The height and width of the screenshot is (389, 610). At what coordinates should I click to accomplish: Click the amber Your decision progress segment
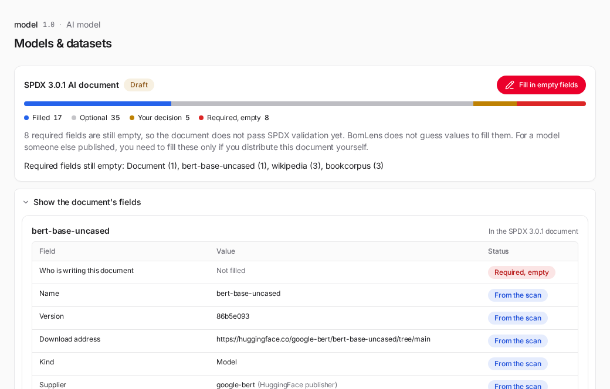pyautogui.click(x=495, y=104)
